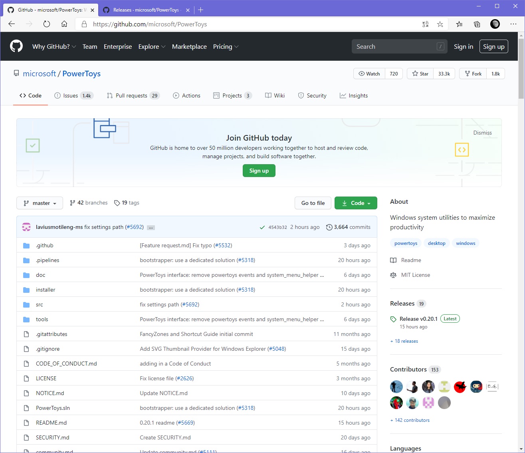525x453 pixels.
Task: Click the Marketplace nav link
Action: pos(189,46)
